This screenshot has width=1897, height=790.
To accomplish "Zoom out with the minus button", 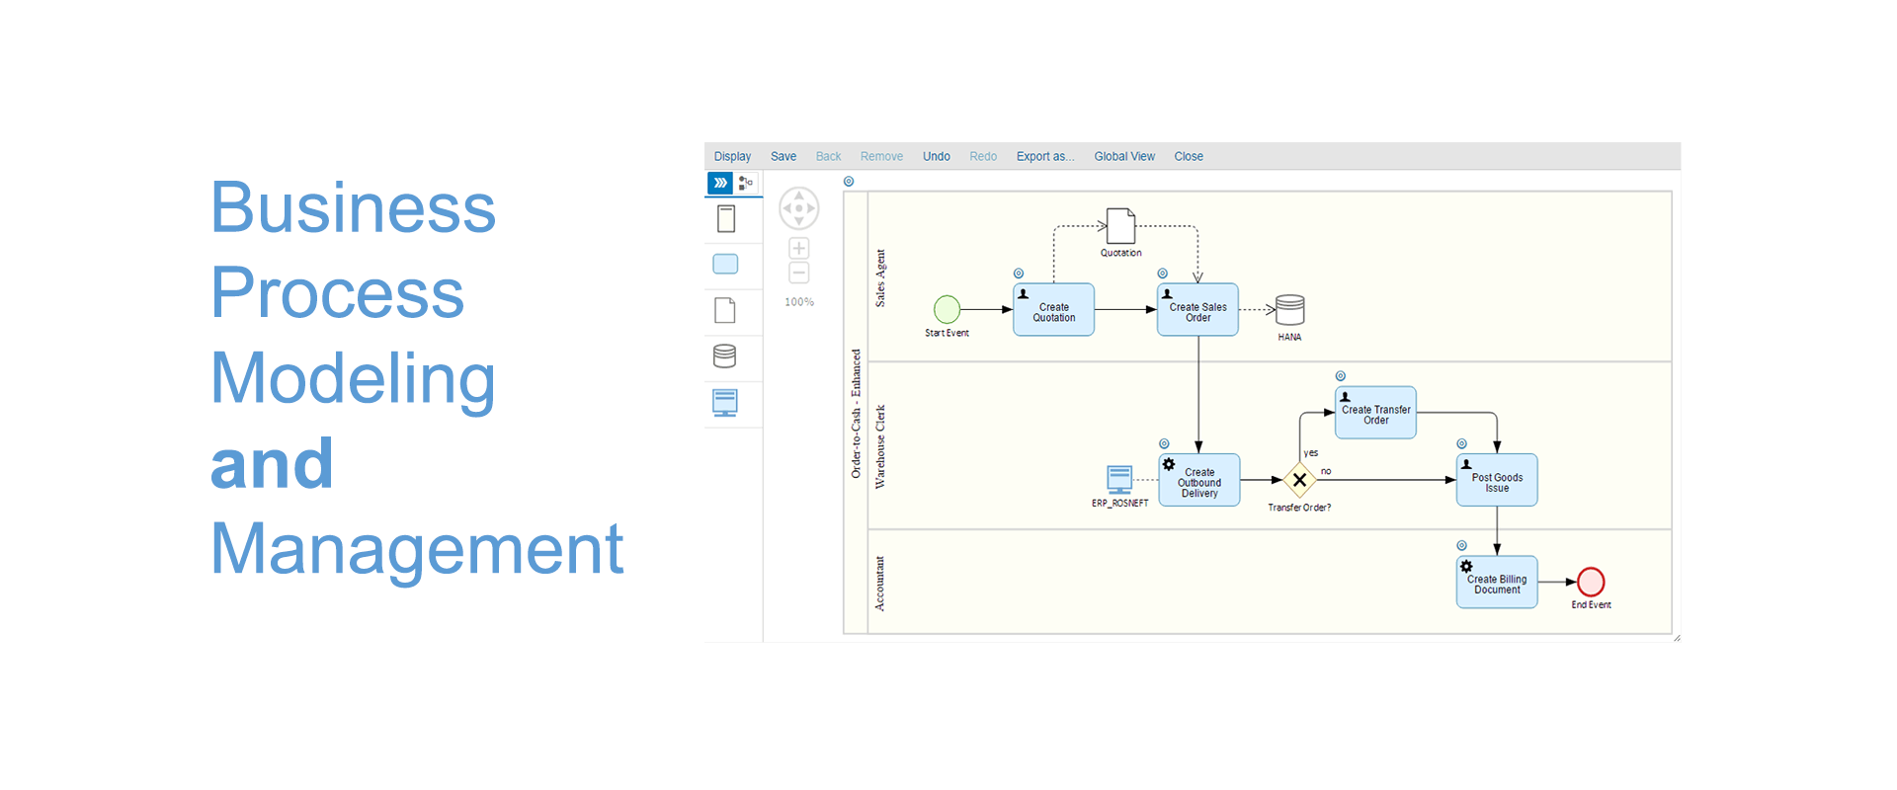I will point(799,273).
